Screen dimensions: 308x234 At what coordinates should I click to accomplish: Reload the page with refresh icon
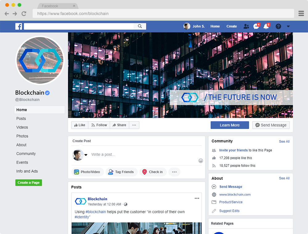click(24, 14)
